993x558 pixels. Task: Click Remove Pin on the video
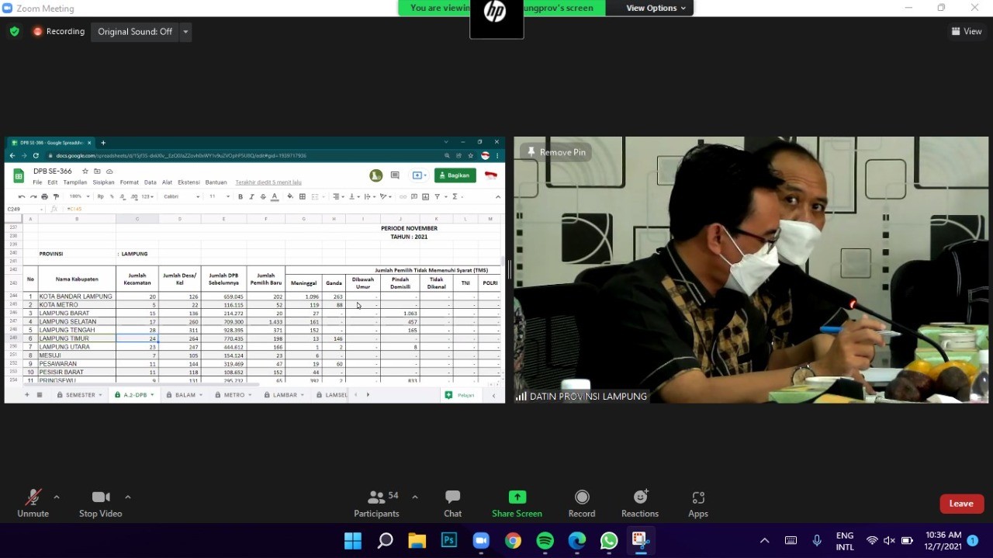point(556,152)
